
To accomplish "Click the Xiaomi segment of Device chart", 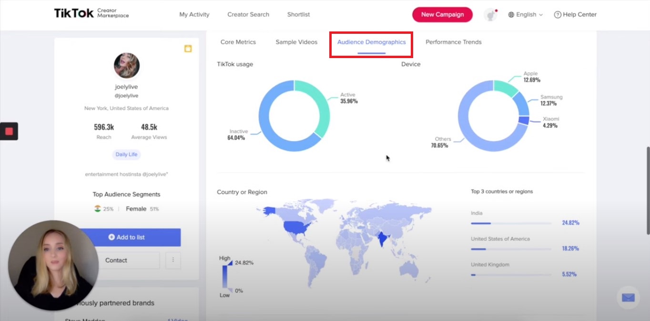I will click(524, 120).
